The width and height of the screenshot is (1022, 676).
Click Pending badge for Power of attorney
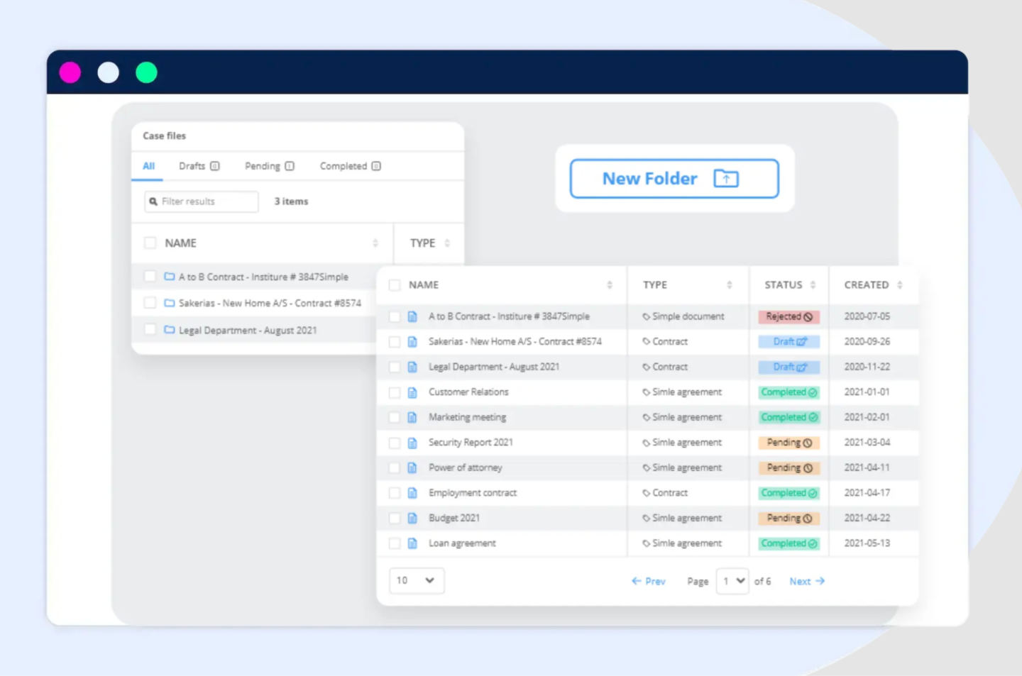(789, 467)
